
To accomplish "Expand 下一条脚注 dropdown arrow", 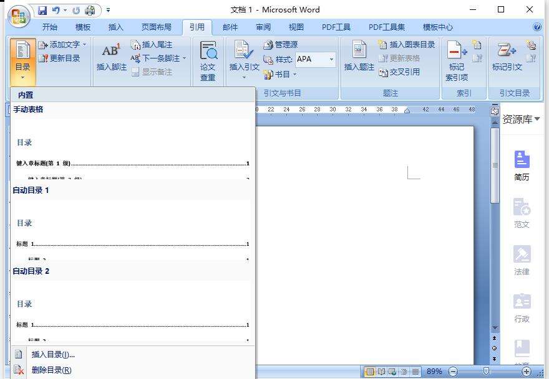I will click(185, 58).
